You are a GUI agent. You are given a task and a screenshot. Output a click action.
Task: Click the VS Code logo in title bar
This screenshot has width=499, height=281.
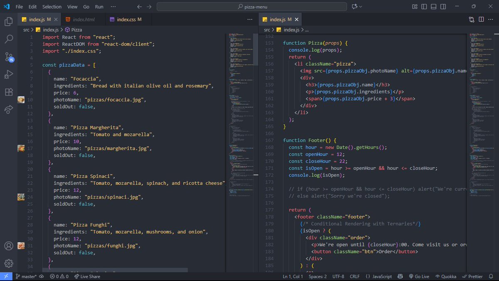[x=7, y=7]
